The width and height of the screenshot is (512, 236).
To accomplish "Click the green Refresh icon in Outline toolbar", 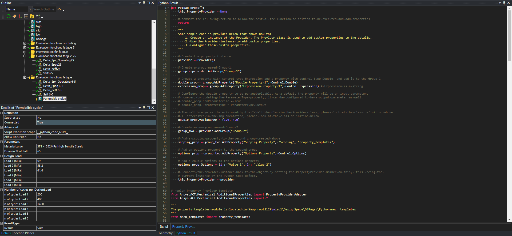I will click(9, 16).
